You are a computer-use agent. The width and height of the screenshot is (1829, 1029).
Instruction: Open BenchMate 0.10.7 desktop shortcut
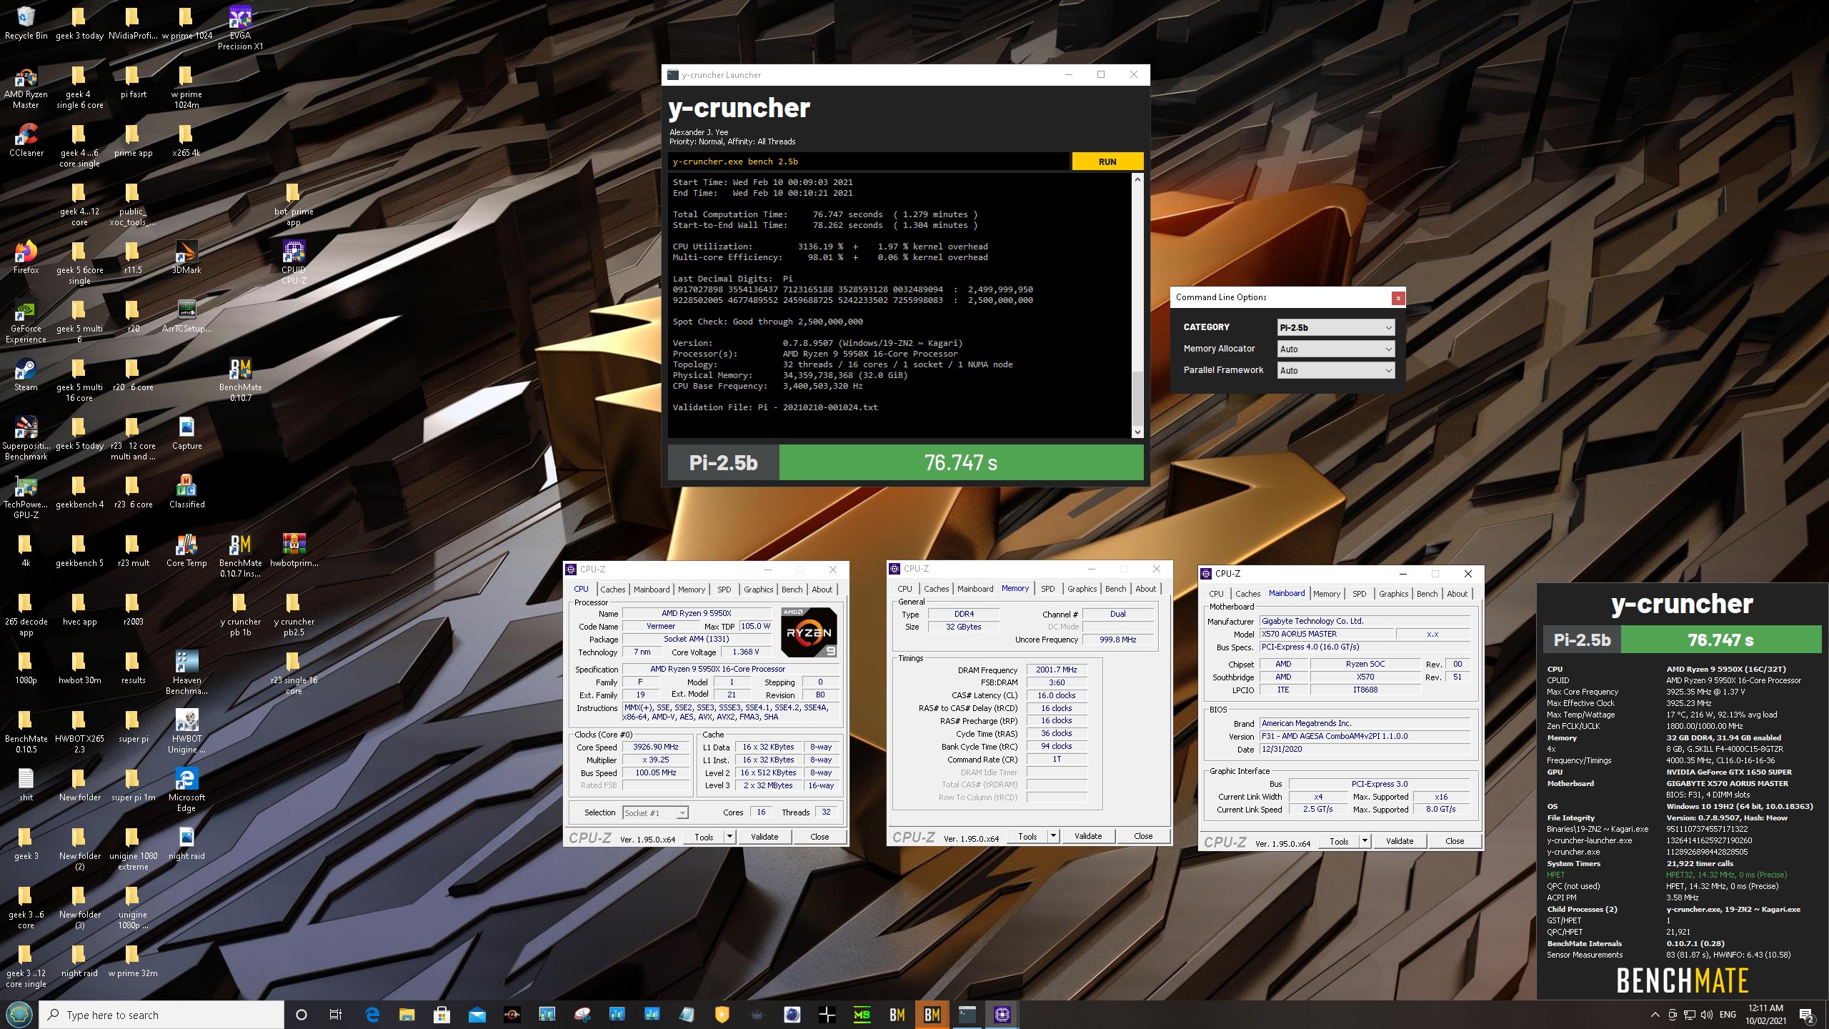pyautogui.click(x=240, y=379)
